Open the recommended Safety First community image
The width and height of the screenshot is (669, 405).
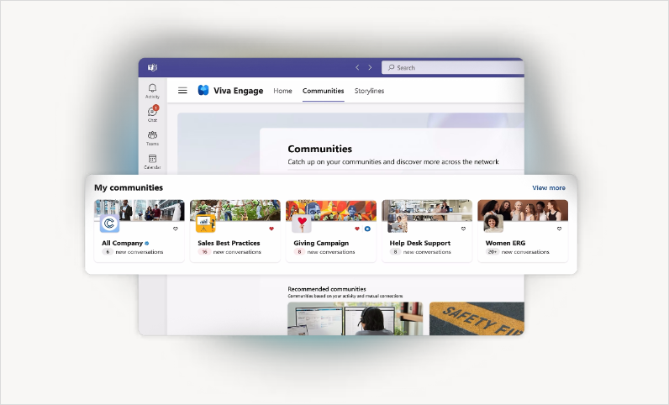477,318
